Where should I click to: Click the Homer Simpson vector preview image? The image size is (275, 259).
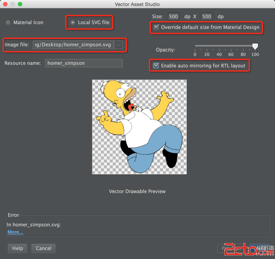(139, 127)
